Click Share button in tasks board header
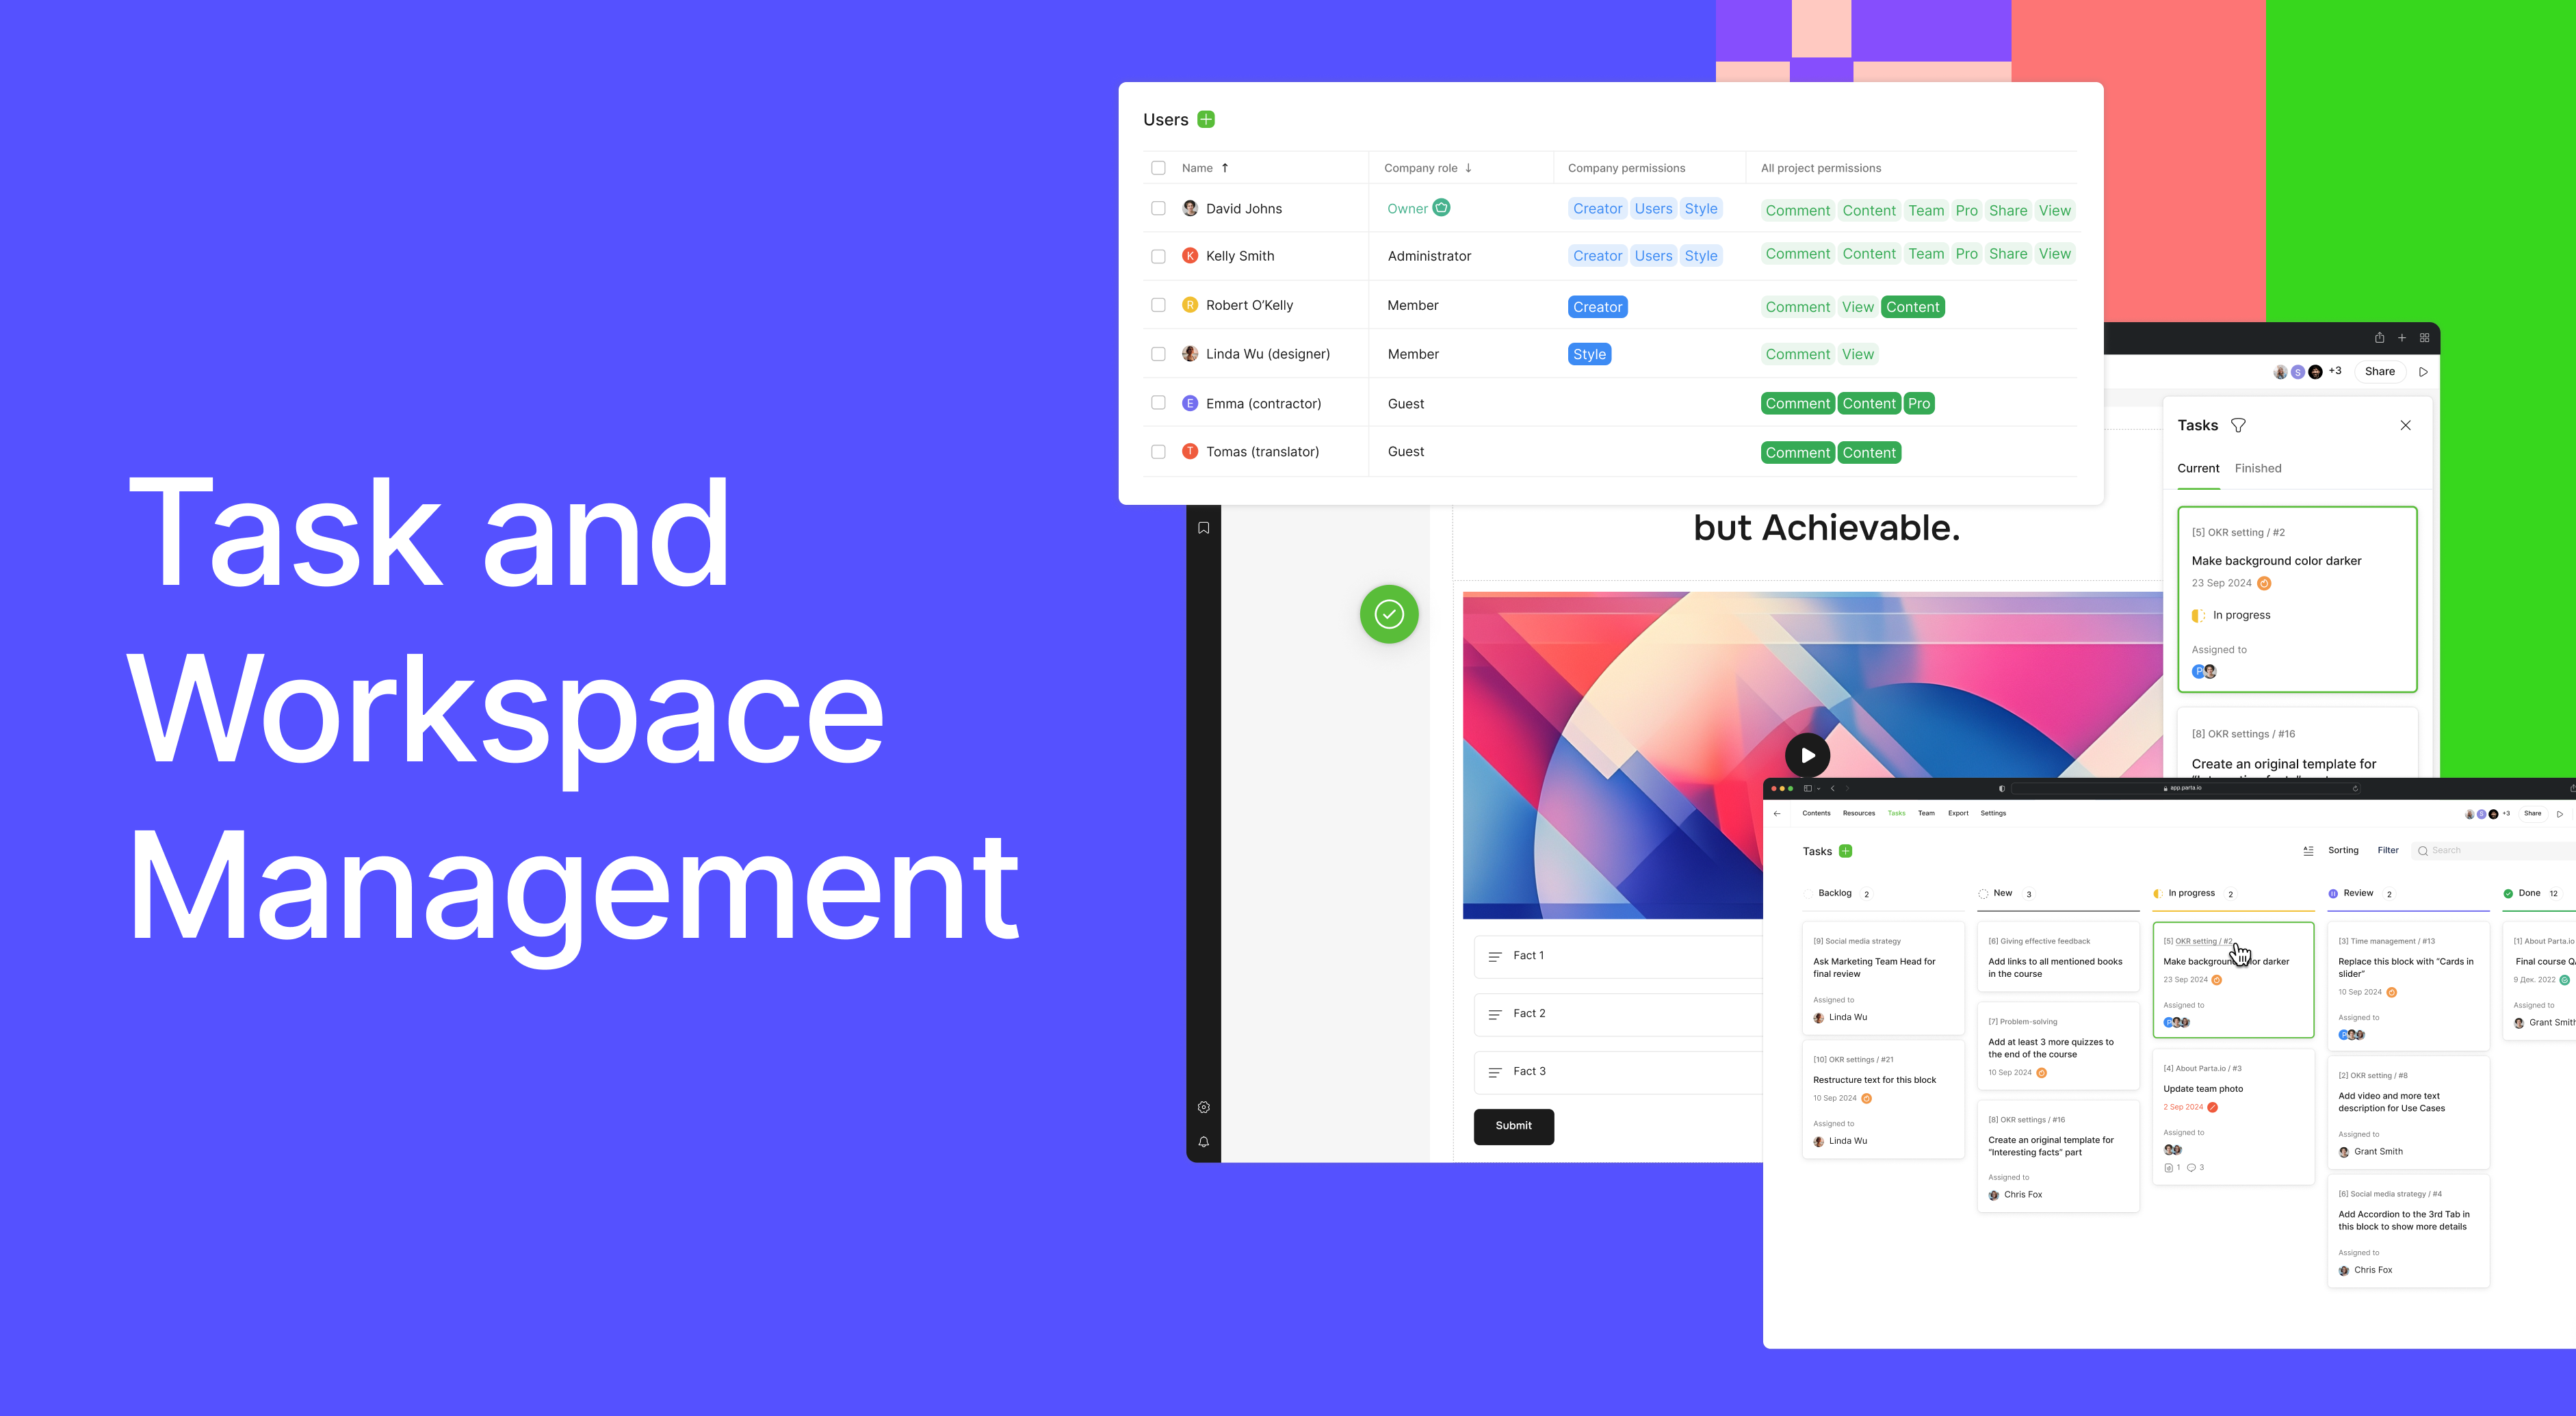The width and height of the screenshot is (2576, 1416). coord(2532,813)
